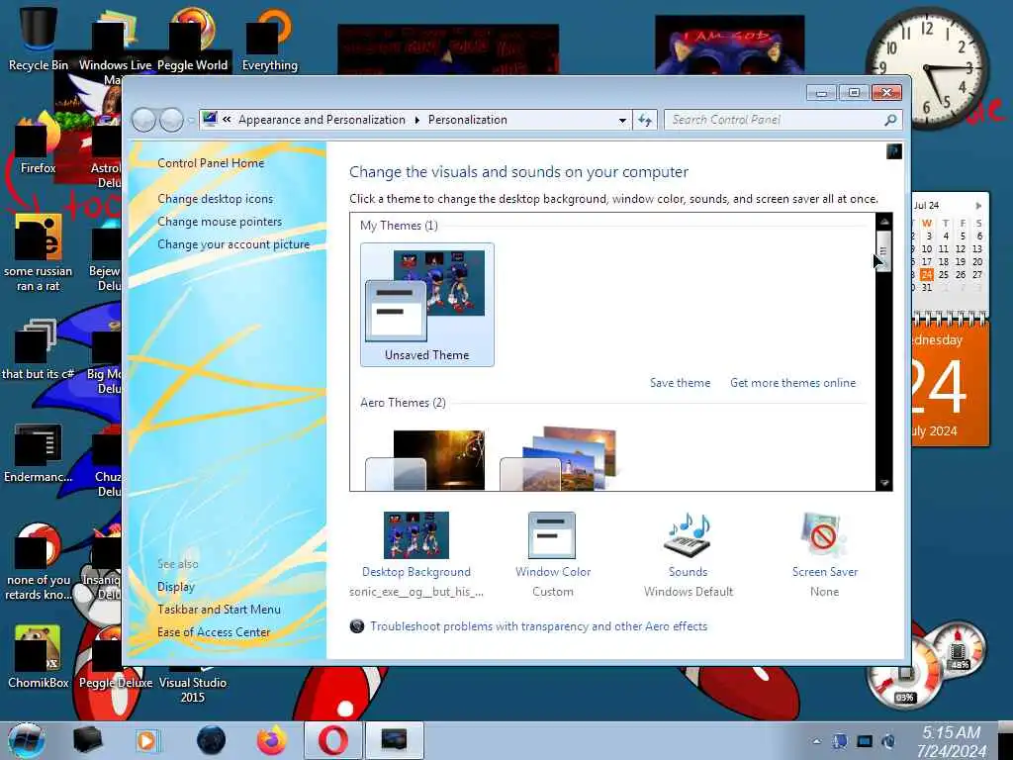The width and height of the screenshot is (1013, 760).
Task: Click next month arrow in calendar gadget
Action: click(x=978, y=206)
